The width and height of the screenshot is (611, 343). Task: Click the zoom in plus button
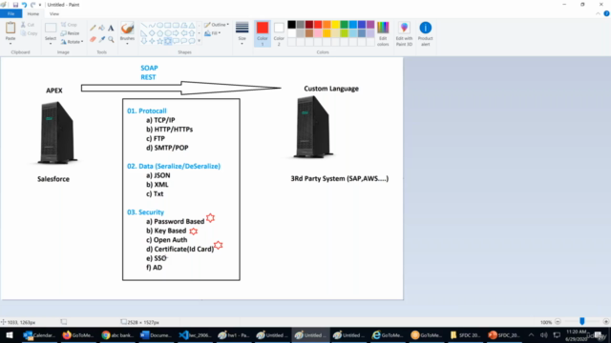click(x=605, y=322)
